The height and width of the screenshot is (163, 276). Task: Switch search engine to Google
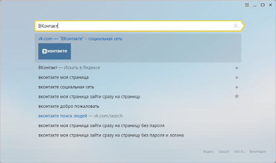pyautogui.click(x=224, y=152)
